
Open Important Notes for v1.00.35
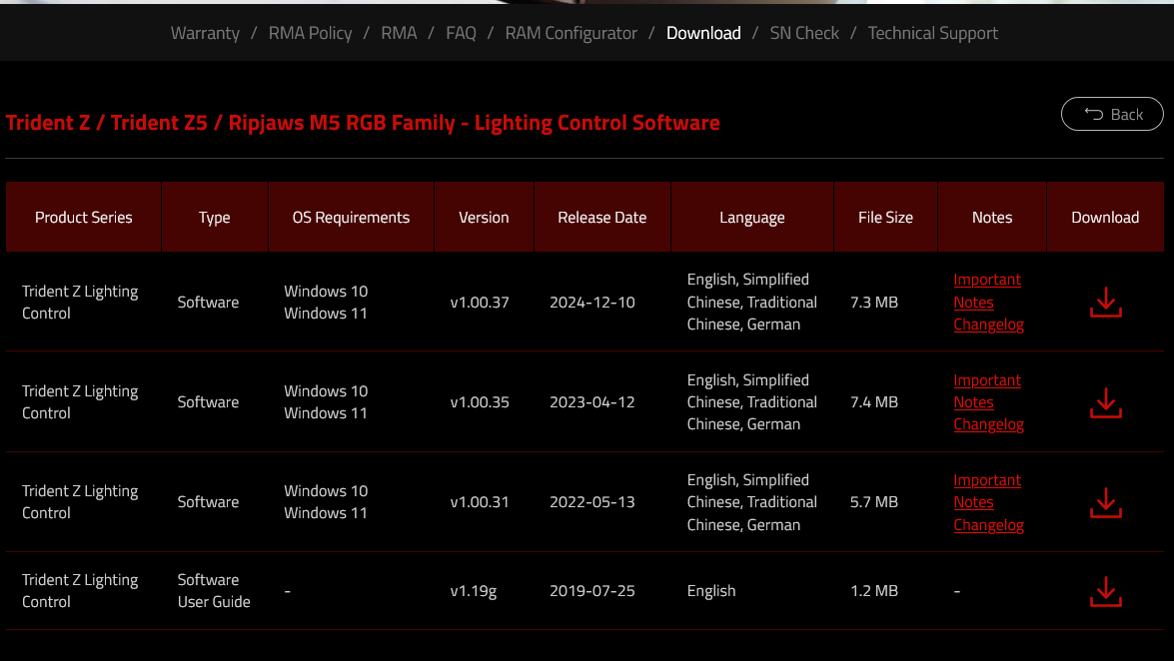(x=987, y=390)
